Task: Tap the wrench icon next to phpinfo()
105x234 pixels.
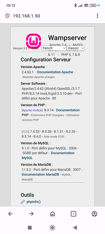Action: pos(23,202)
